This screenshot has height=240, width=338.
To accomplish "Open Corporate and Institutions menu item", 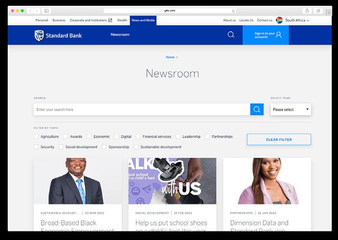I will click(88, 20).
